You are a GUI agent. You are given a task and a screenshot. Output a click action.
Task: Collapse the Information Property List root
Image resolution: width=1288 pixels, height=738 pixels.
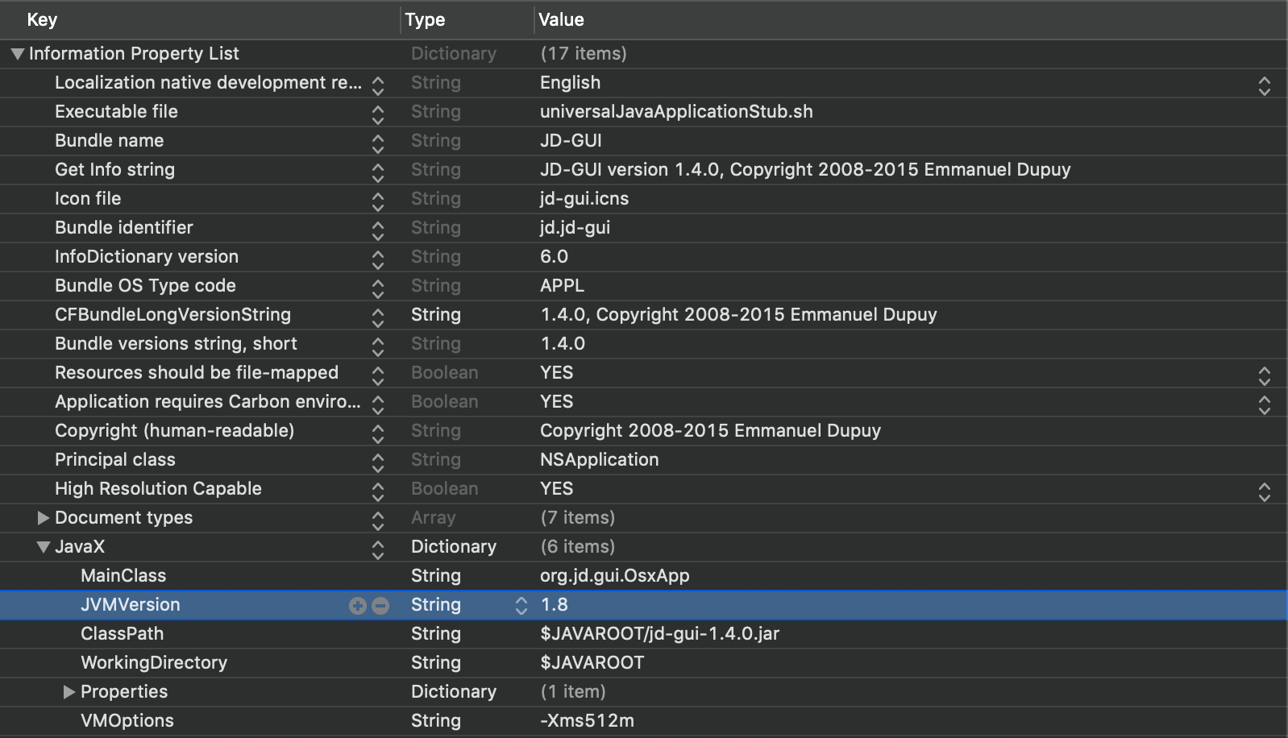coord(17,54)
